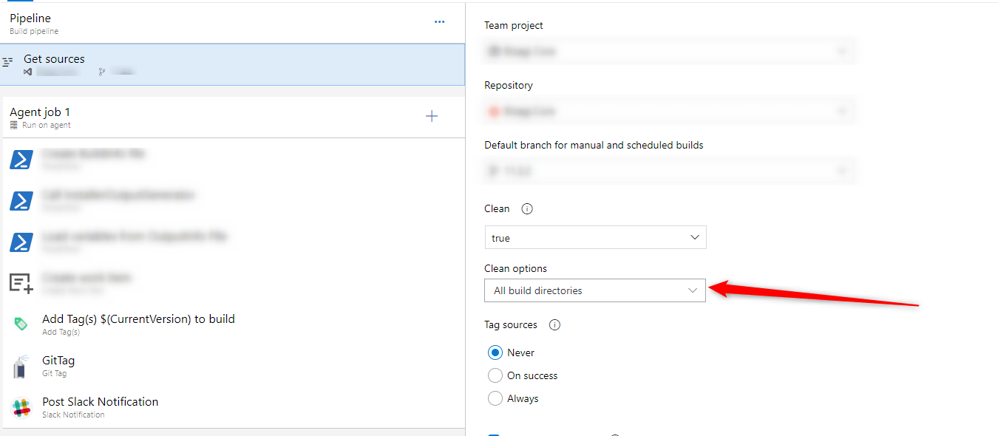This screenshot has height=436, width=998.
Task: Open the Team project dropdown
Action: click(670, 52)
